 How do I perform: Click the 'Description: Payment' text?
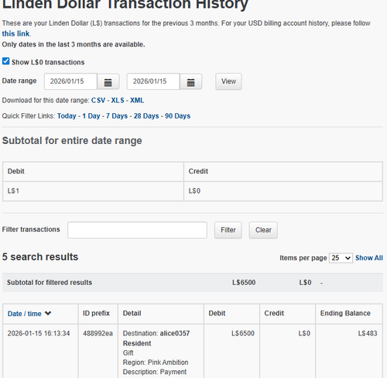(155, 372)
